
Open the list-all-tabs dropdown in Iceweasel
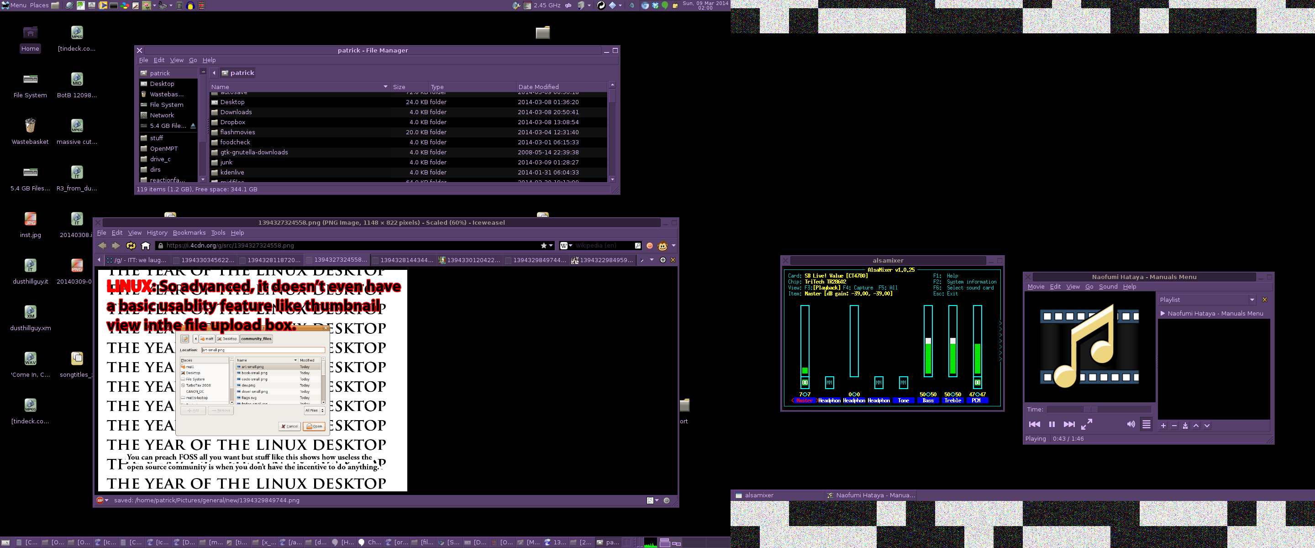click(x=652, y=260)
